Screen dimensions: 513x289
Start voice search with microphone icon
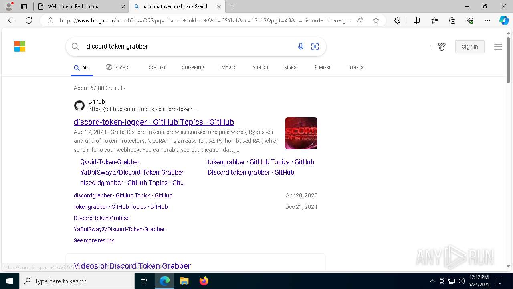point(301,47)
